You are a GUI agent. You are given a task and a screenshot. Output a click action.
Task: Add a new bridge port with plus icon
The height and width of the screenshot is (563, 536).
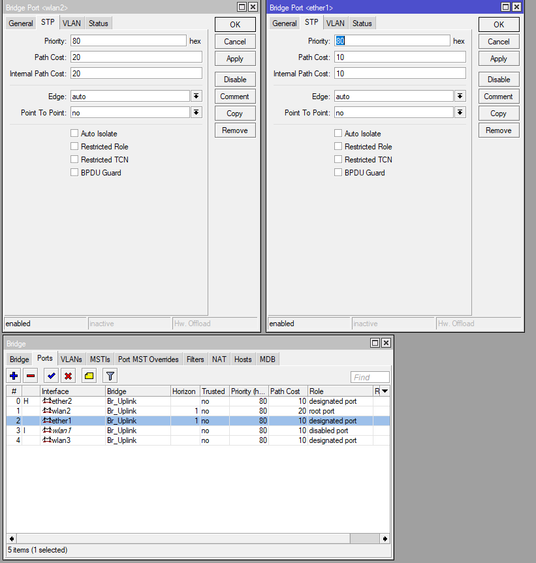pyautogui.click(x=14, y=376)
